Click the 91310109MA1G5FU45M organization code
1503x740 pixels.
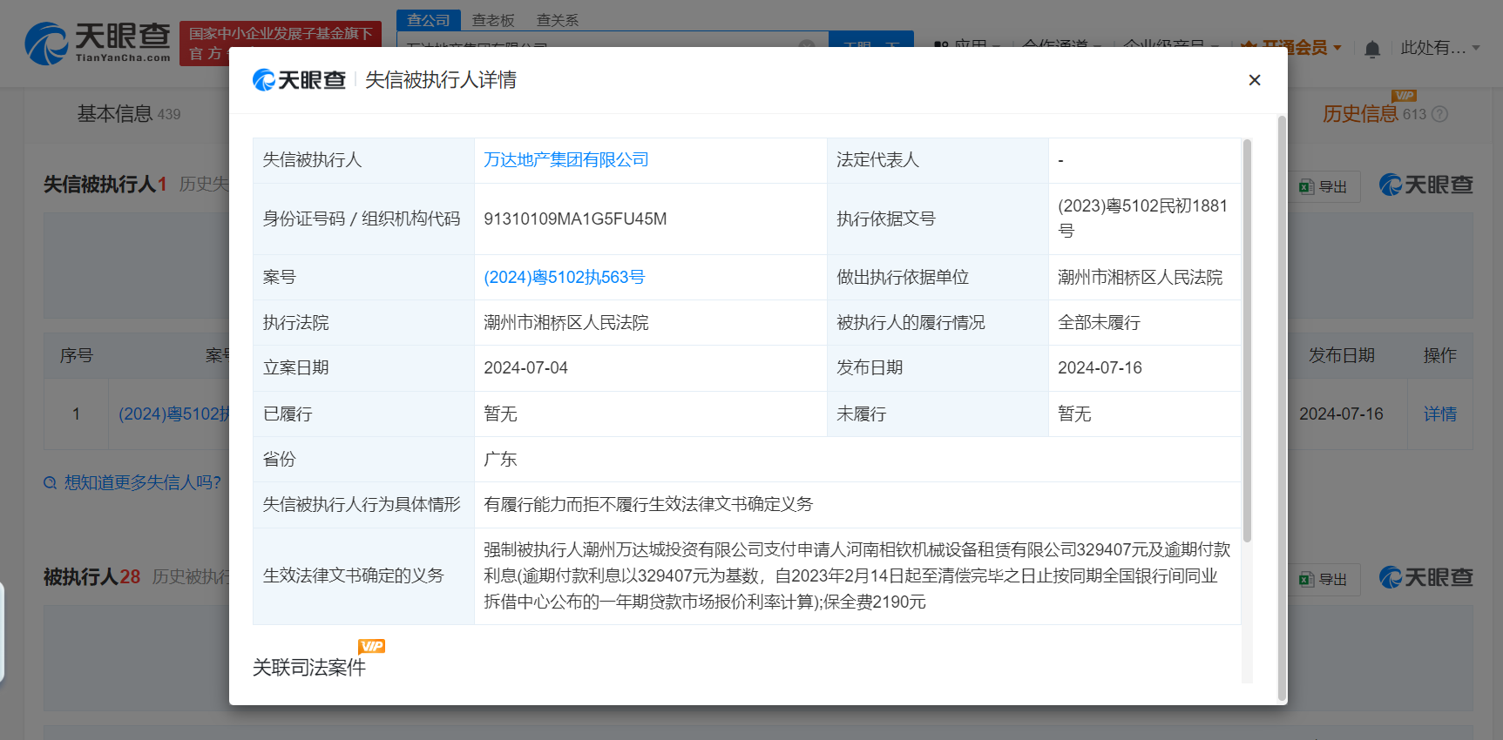click(575, 219)
